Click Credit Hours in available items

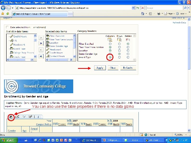(20, 36)
